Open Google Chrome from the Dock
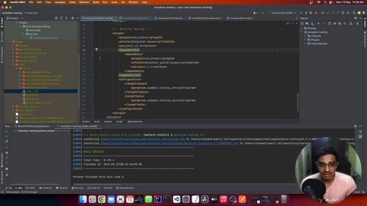 click(101, 199)
